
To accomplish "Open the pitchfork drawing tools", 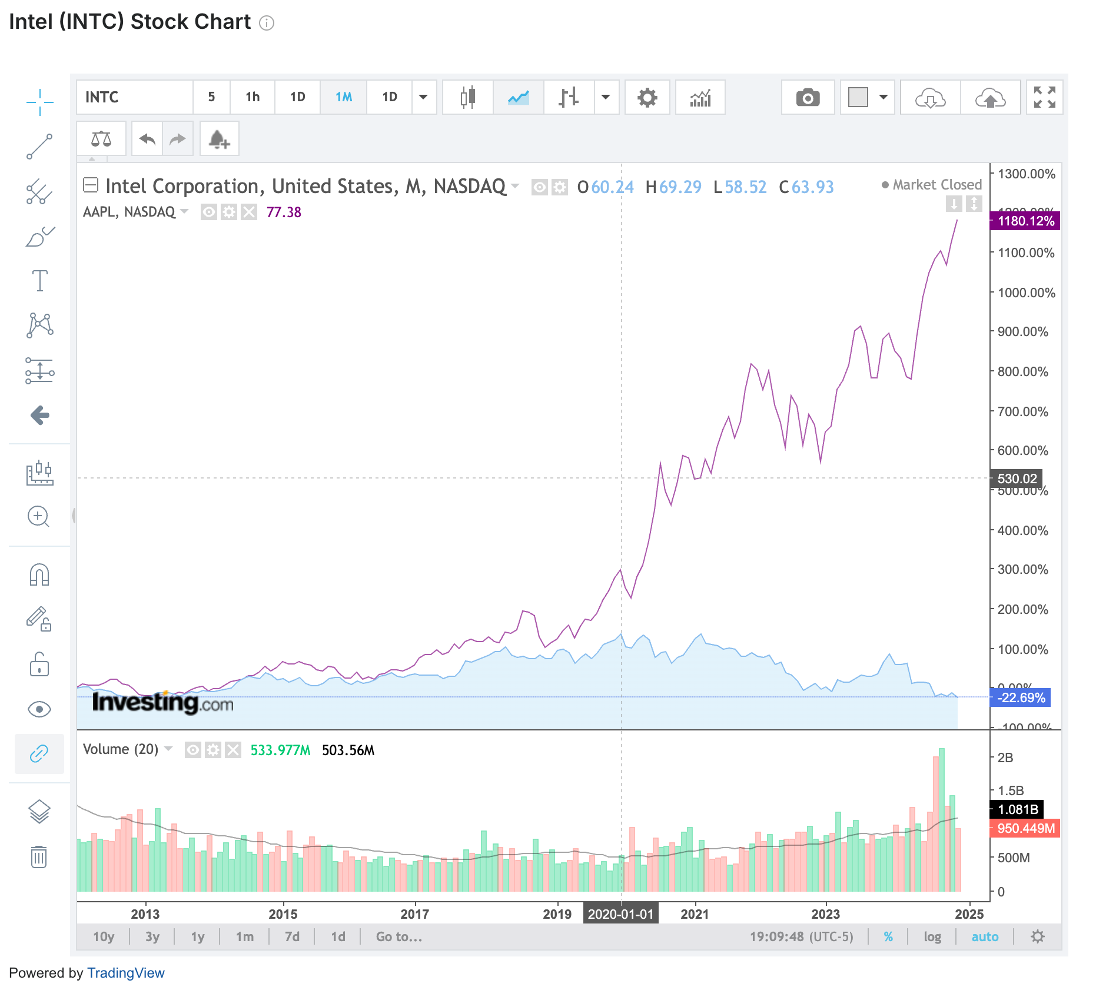I will point(39,192).
